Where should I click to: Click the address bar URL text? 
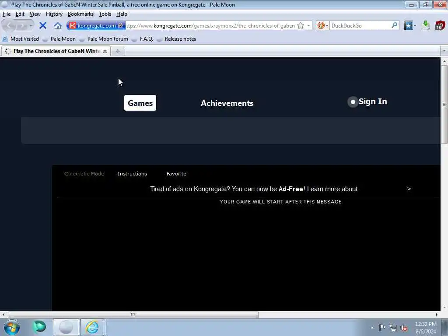211,26
